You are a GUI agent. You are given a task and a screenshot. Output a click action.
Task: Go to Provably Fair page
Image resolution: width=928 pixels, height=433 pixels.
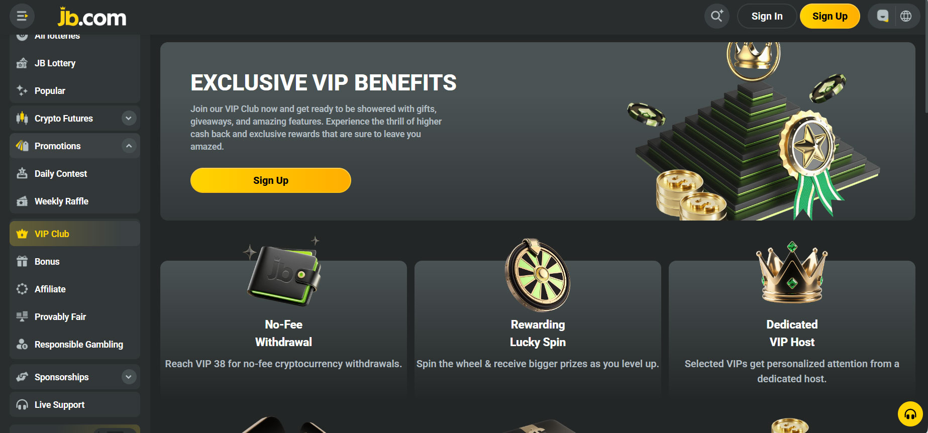[x=75, y=317]
